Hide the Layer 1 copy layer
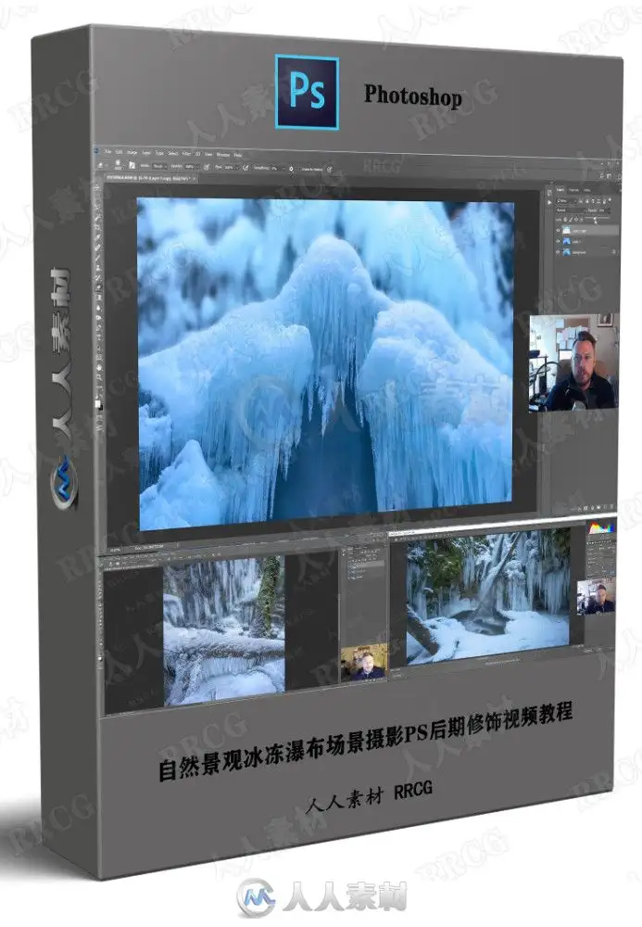The height and width of the screenshot is (927, 642). (558, 231)
